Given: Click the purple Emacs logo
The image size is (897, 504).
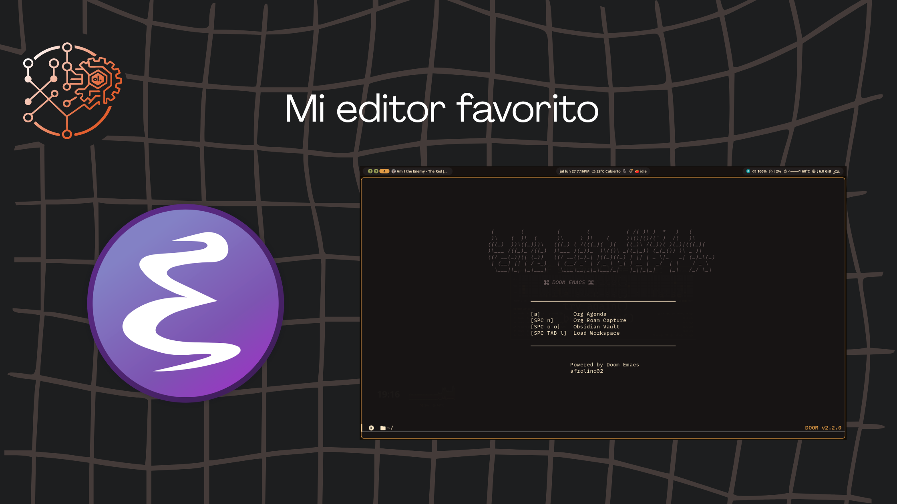Looking at the screenshot, I should 185,303.
